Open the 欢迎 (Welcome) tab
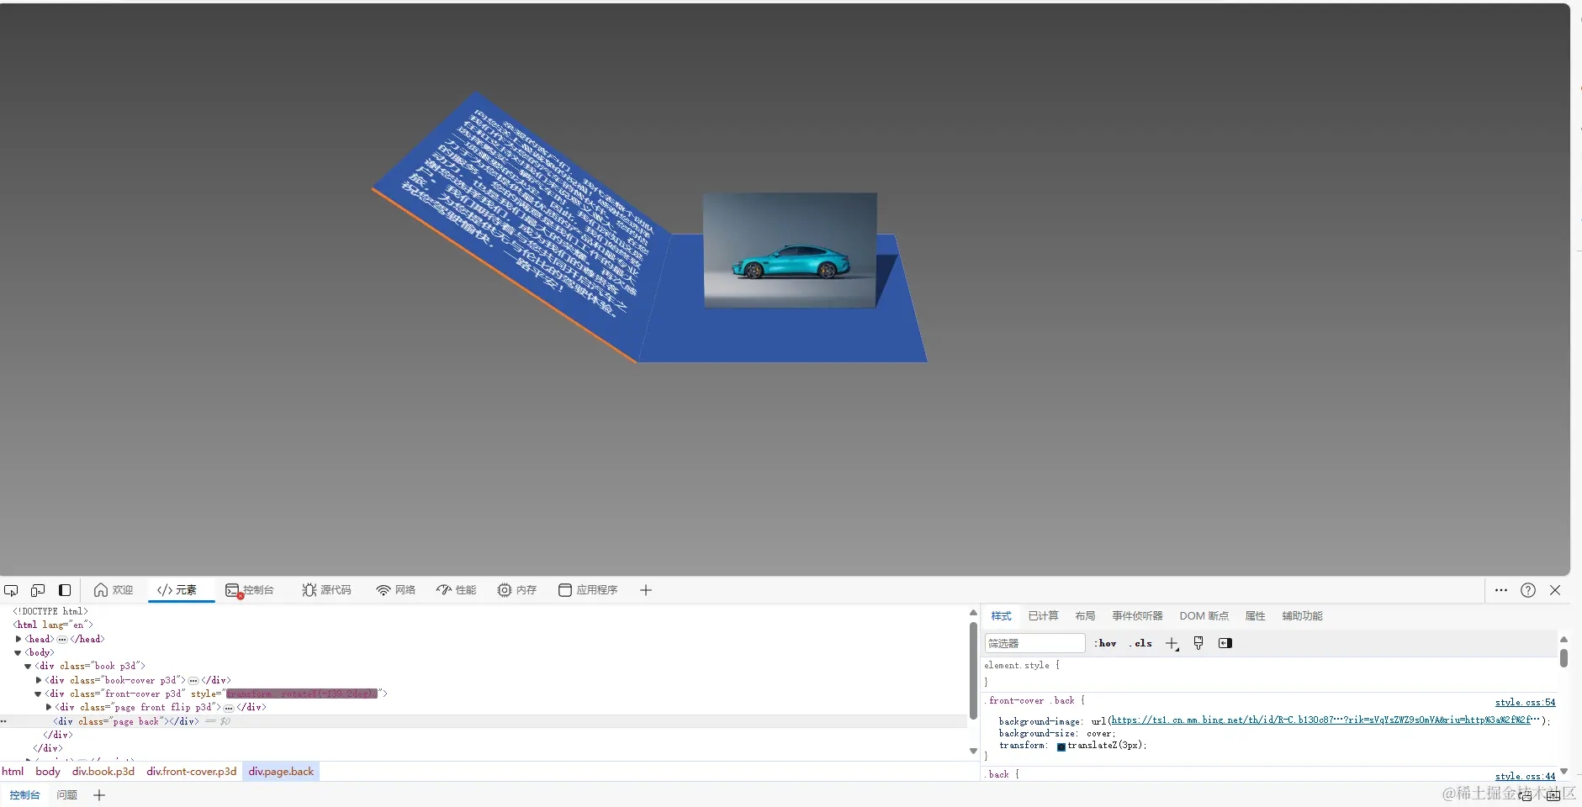Screen dimensions: 1582x807 pyautogui.click(x=114, y=590)
